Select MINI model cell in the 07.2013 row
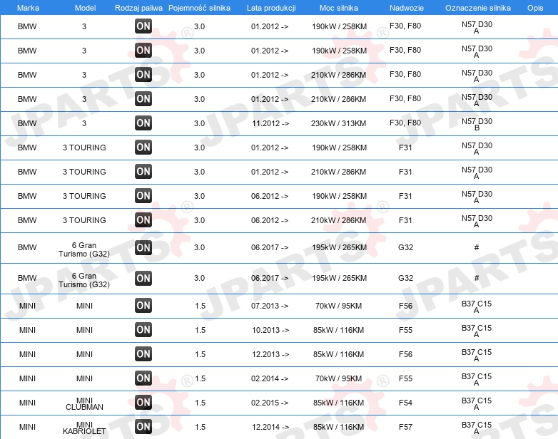The image size is (558, 439). (84, 306)
